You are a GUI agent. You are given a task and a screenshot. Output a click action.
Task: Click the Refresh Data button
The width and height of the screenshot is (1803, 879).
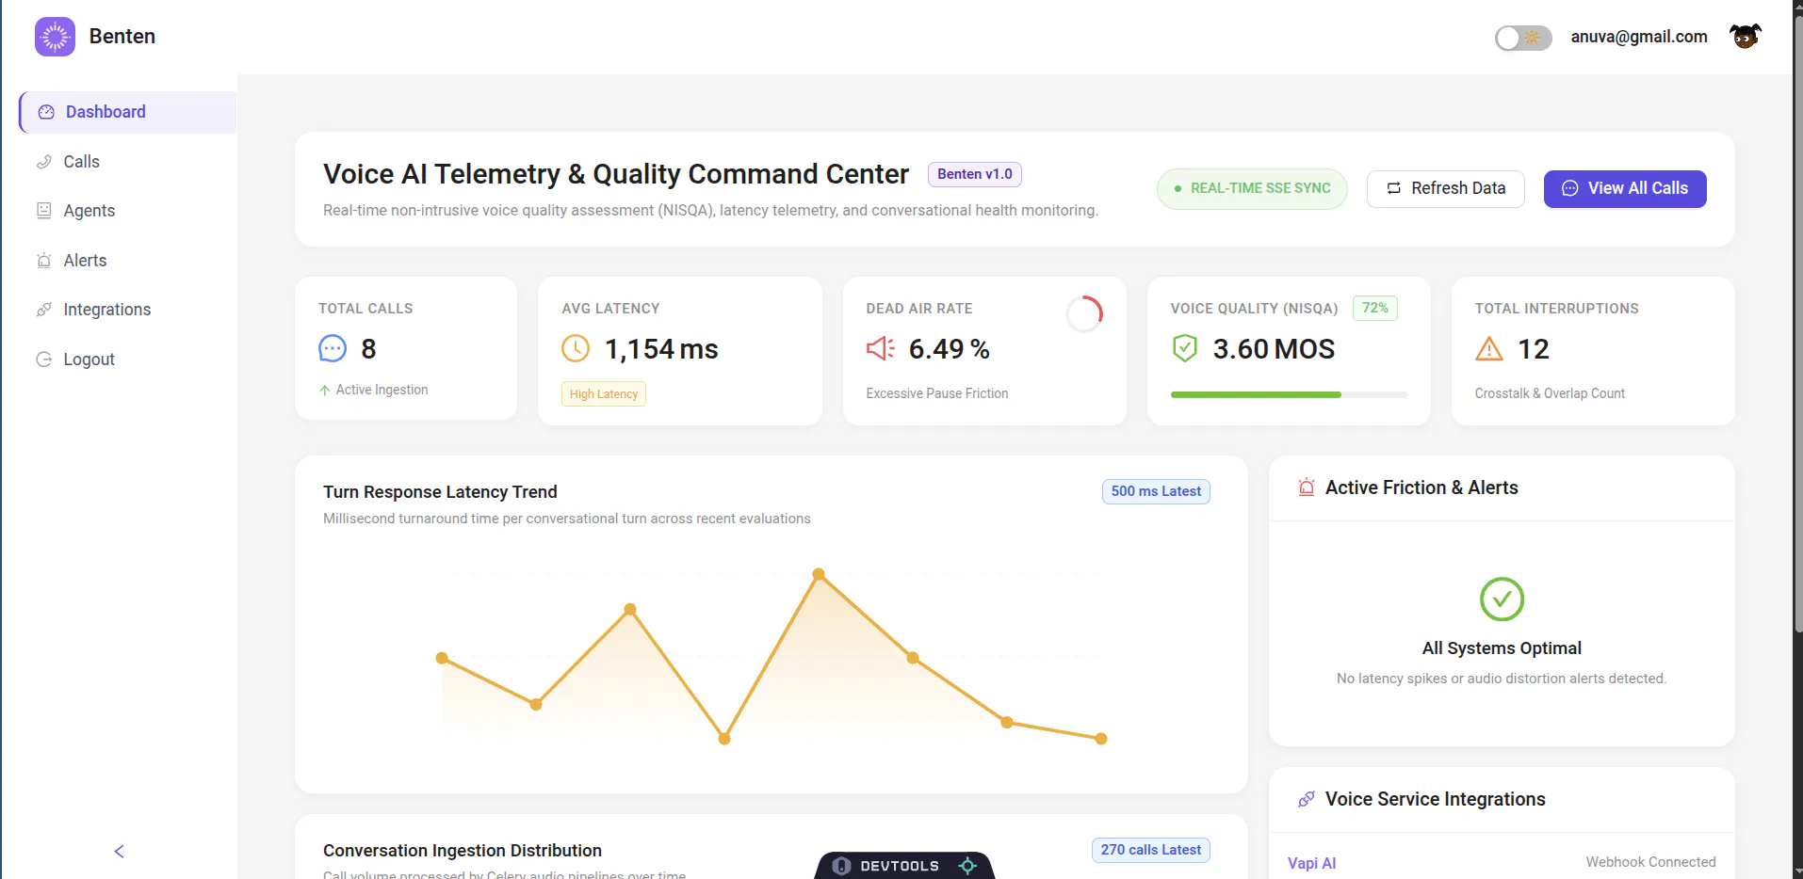[x=1445, y=188]
